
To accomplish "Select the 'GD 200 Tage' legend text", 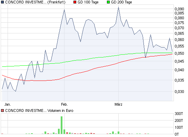I will click(121, 2).
